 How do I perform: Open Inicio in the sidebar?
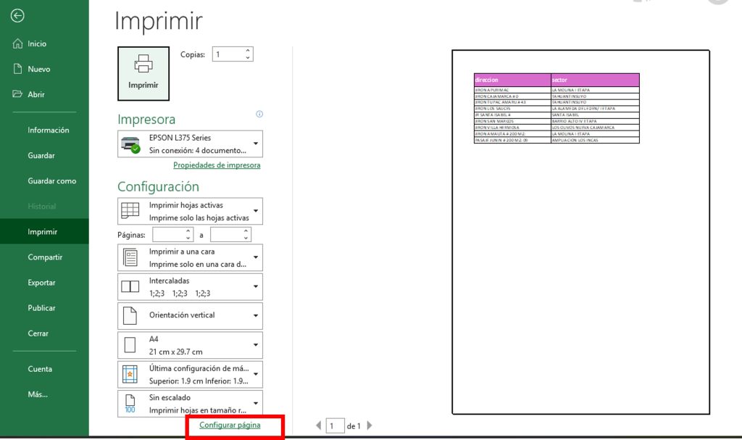(37, 43)
